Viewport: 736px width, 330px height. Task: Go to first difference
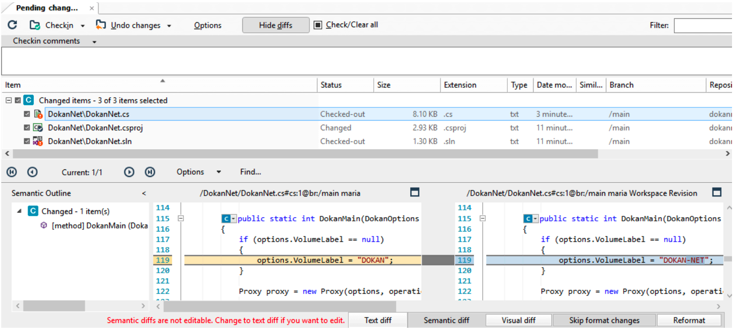coord(12,172)
